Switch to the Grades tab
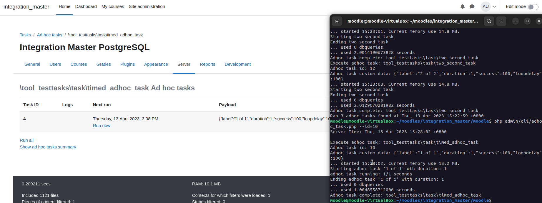Image resolution: width=542 pixels, height=203 pixels. point(104,64)
